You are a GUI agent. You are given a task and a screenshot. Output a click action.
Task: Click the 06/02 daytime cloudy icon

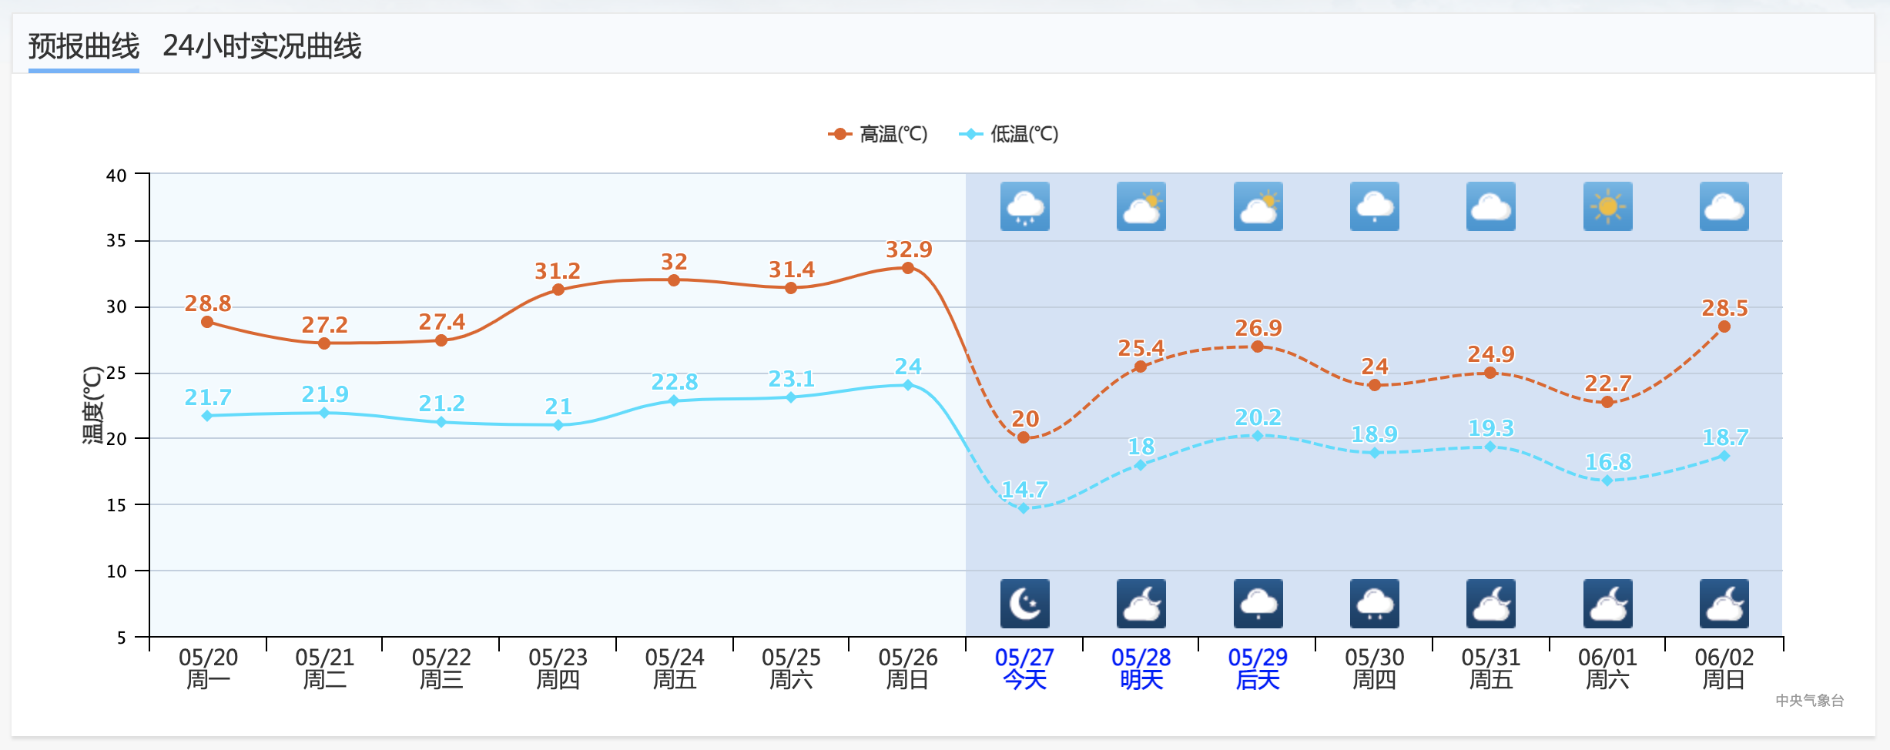[x=1724, y=206]
